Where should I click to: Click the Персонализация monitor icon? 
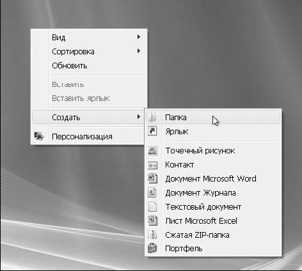pos(39,136)
